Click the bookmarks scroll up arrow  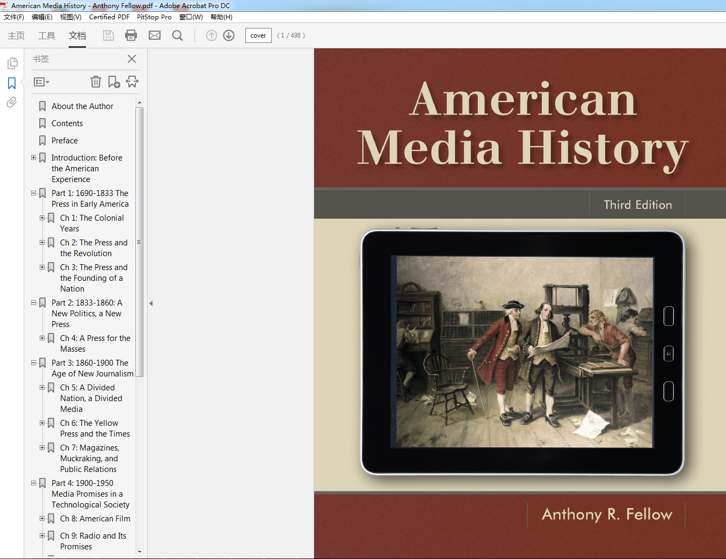[x=140, y=103]
